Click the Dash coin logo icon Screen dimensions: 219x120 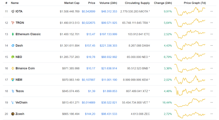click(x=13, y=46)
